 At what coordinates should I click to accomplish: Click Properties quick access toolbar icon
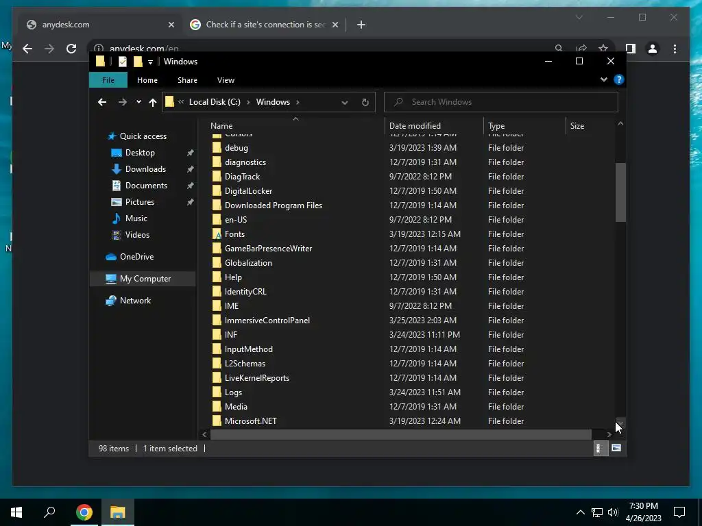tap(122, 62)
